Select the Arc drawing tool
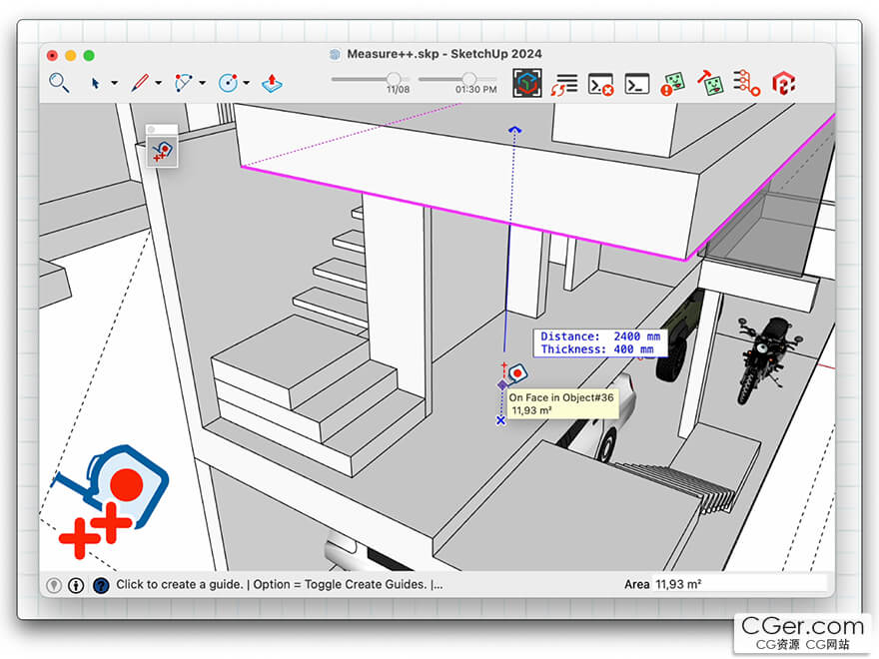 pyautogui.click(x=184, y=83)
